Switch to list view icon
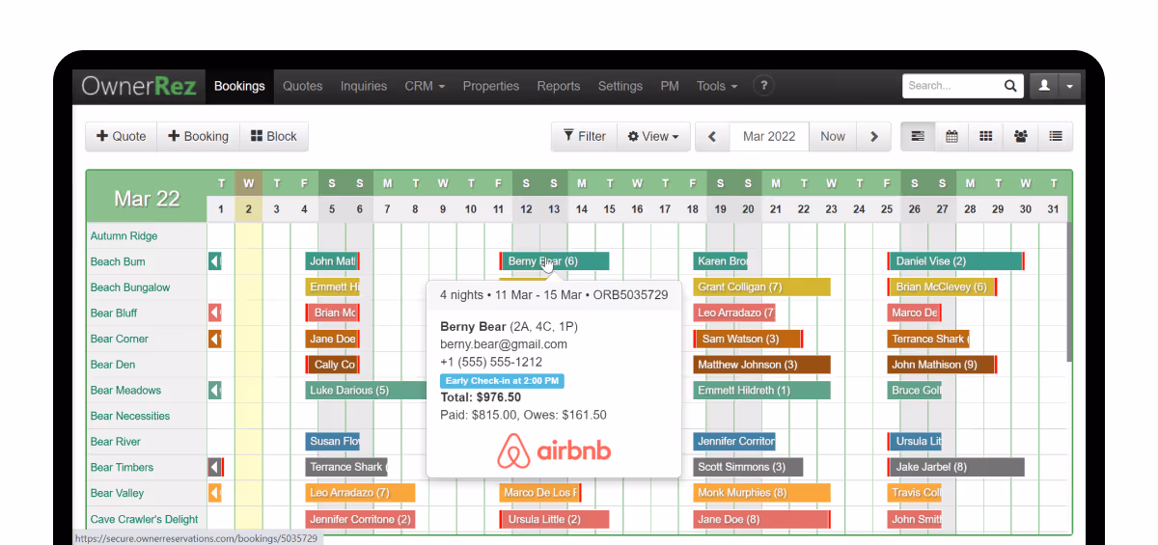Viewport: 1158px width, 545px height. [1056, 136]
